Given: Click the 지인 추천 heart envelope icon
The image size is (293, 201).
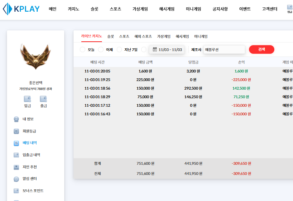Looking at the screenshot, I should 16,167.
